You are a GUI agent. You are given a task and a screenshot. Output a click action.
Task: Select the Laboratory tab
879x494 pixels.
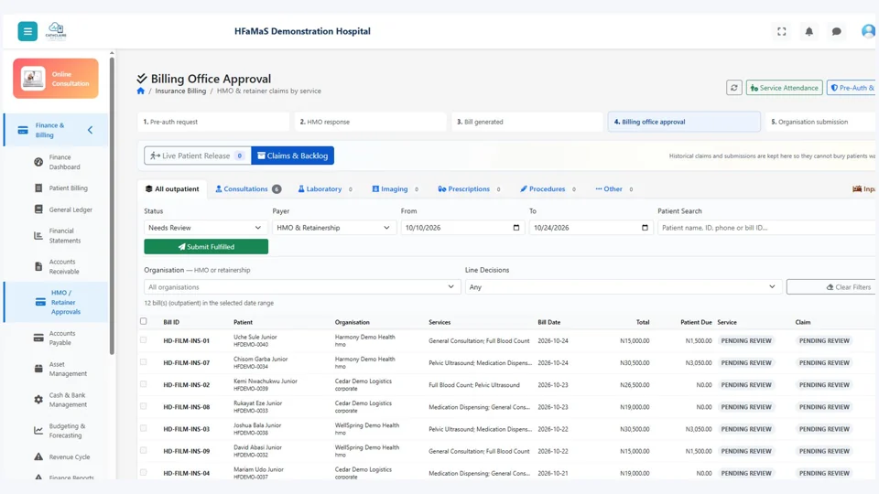tap(325, 188)
